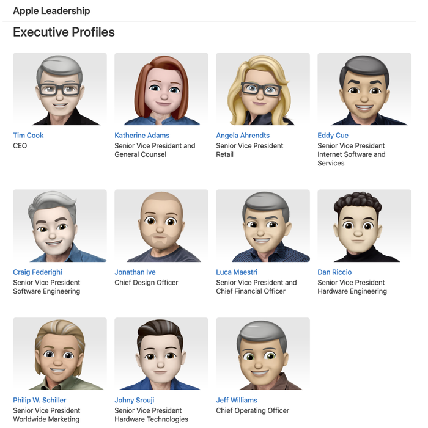Click Jeff Williams' memoji thumbnail
Viewport: 428px width, 428px height.
(x=263, y=354)
